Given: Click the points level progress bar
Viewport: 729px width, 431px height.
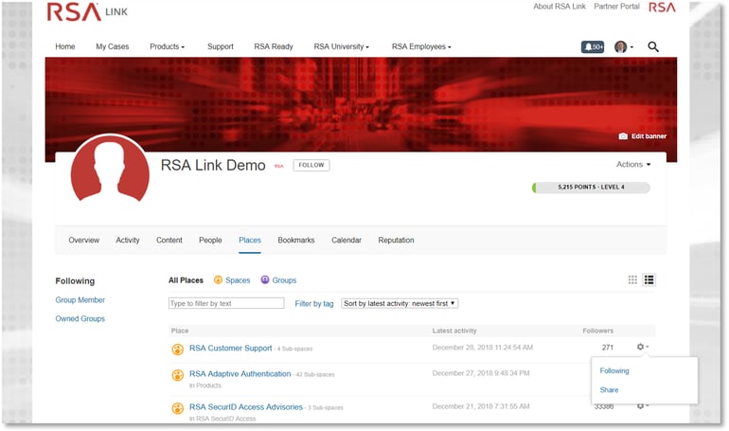Looking at the screenshot, I should pos(591,188).
